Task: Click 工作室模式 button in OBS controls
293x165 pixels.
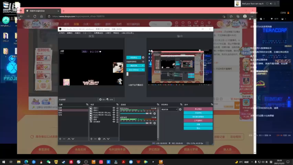Action: [x=198, y=121]
